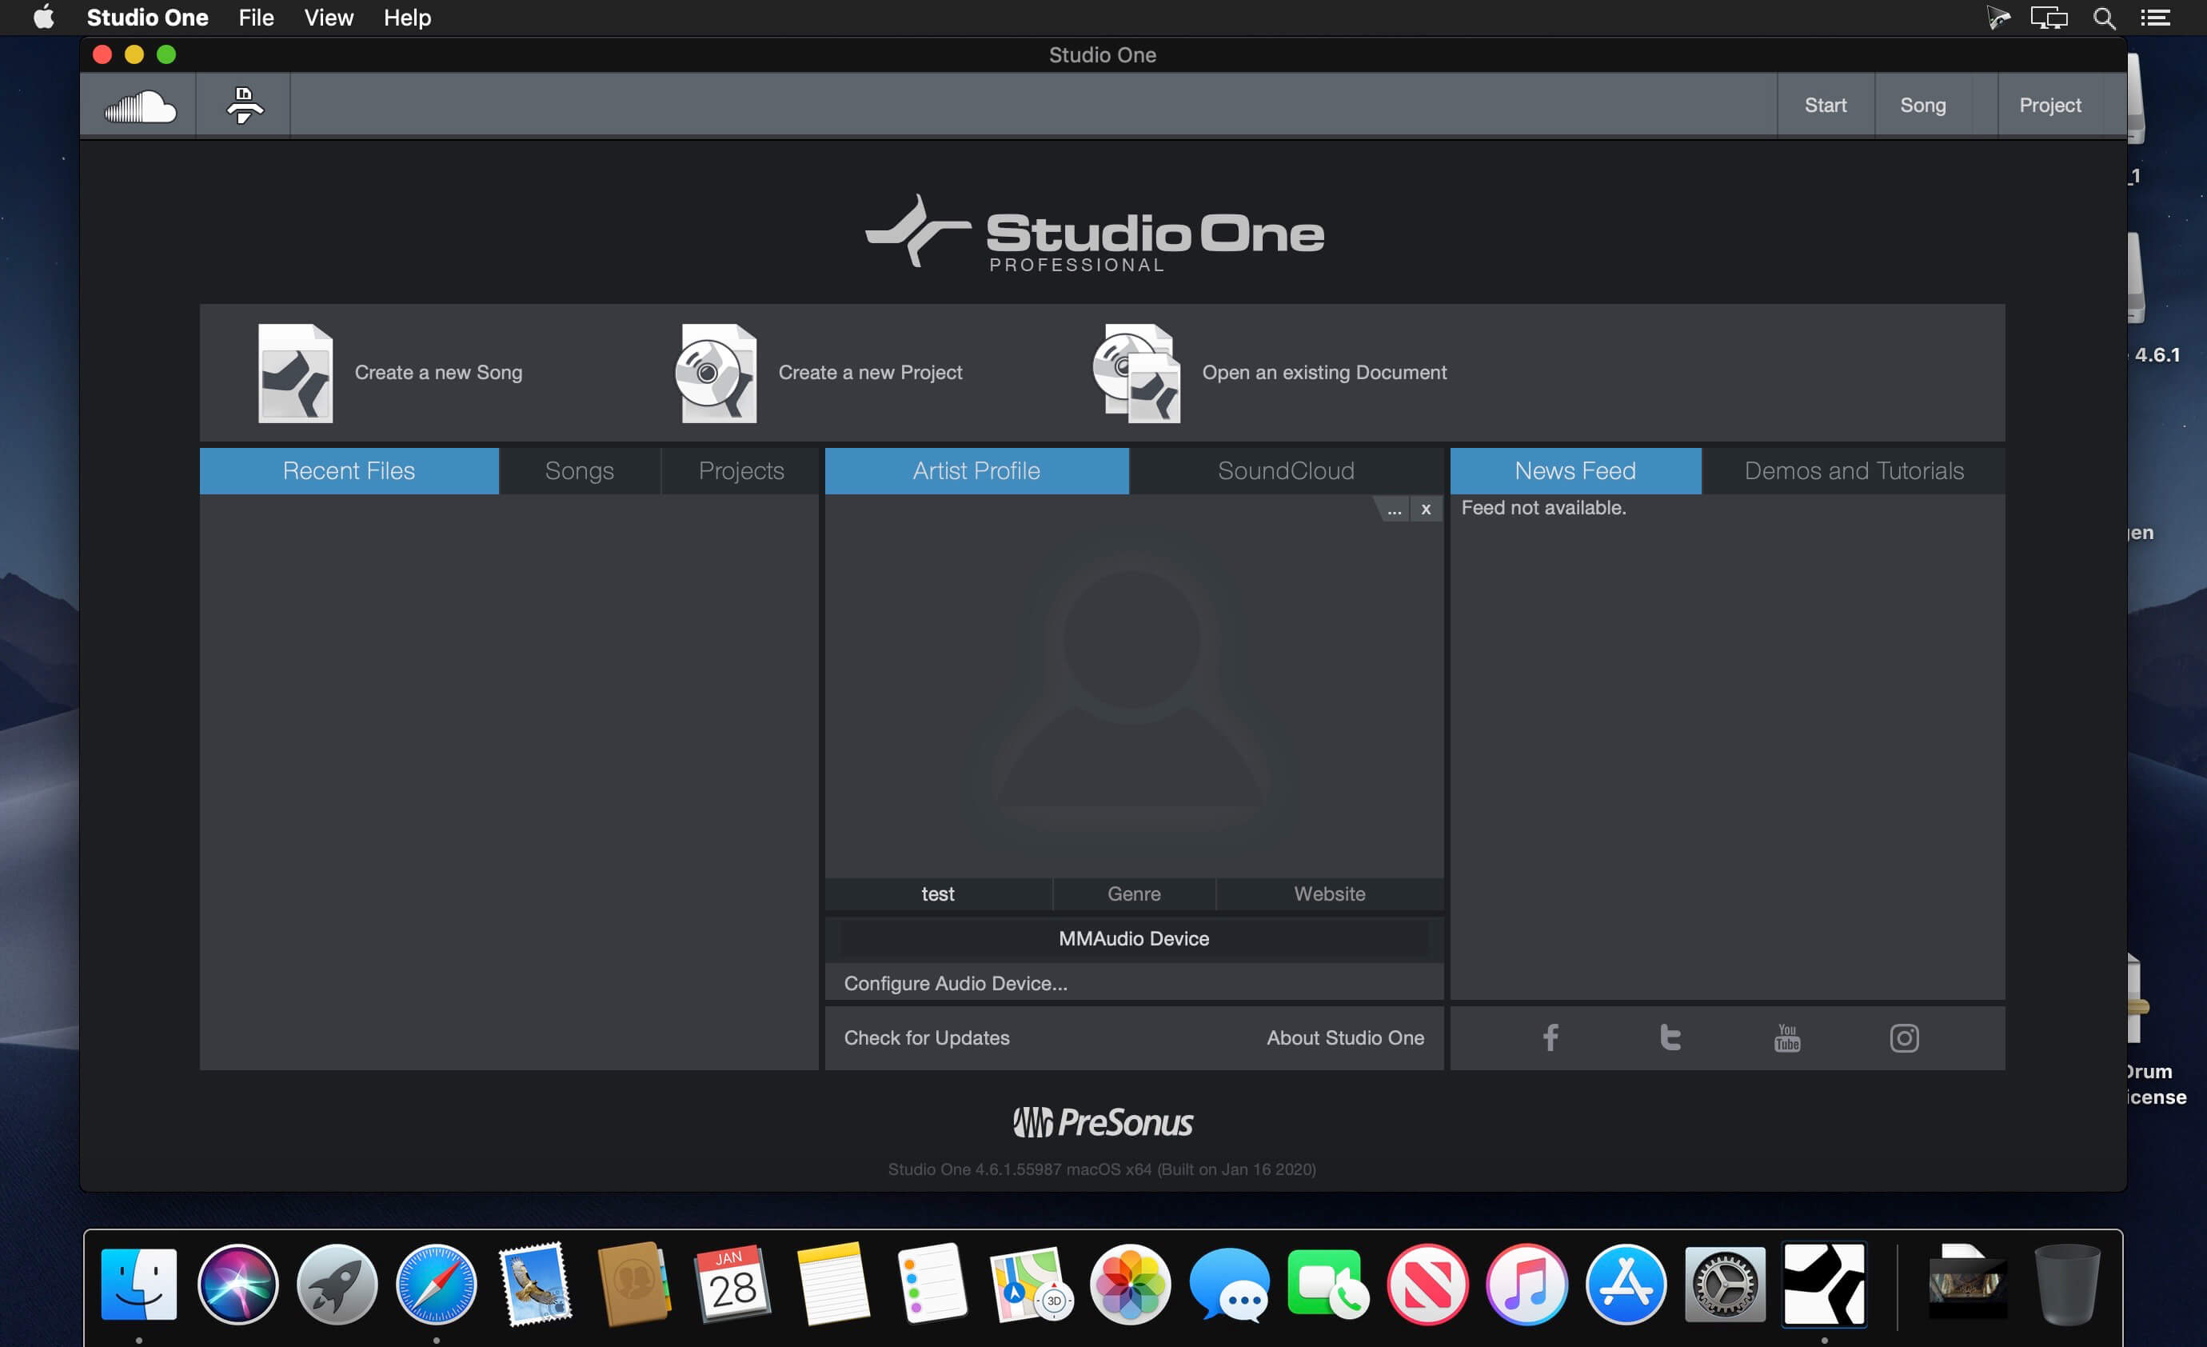This screenshot has height=1347, width=2207.
Task: Click Open an existing Document label
Action: coord(1324,373)
